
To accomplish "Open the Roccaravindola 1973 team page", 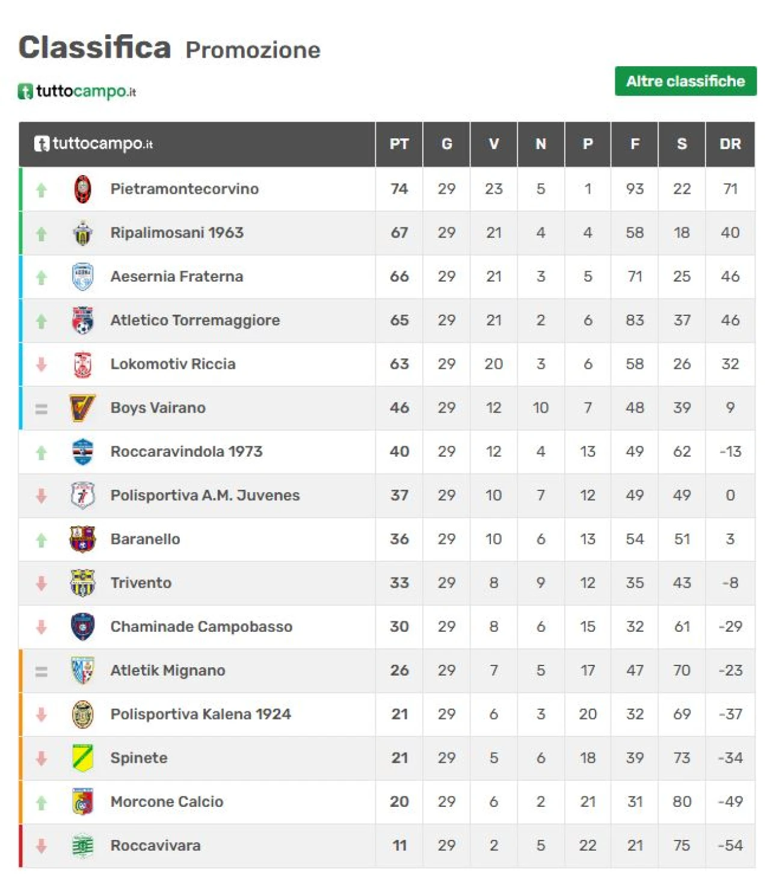I will (186, 451).
